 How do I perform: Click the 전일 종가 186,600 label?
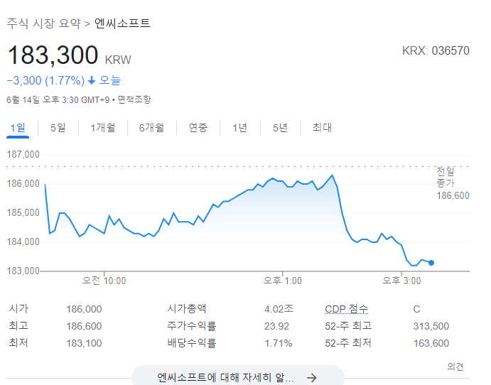[x=452, y=183]
